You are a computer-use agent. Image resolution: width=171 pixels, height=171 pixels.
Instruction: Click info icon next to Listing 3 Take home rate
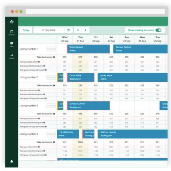click(x=54, y=114)
